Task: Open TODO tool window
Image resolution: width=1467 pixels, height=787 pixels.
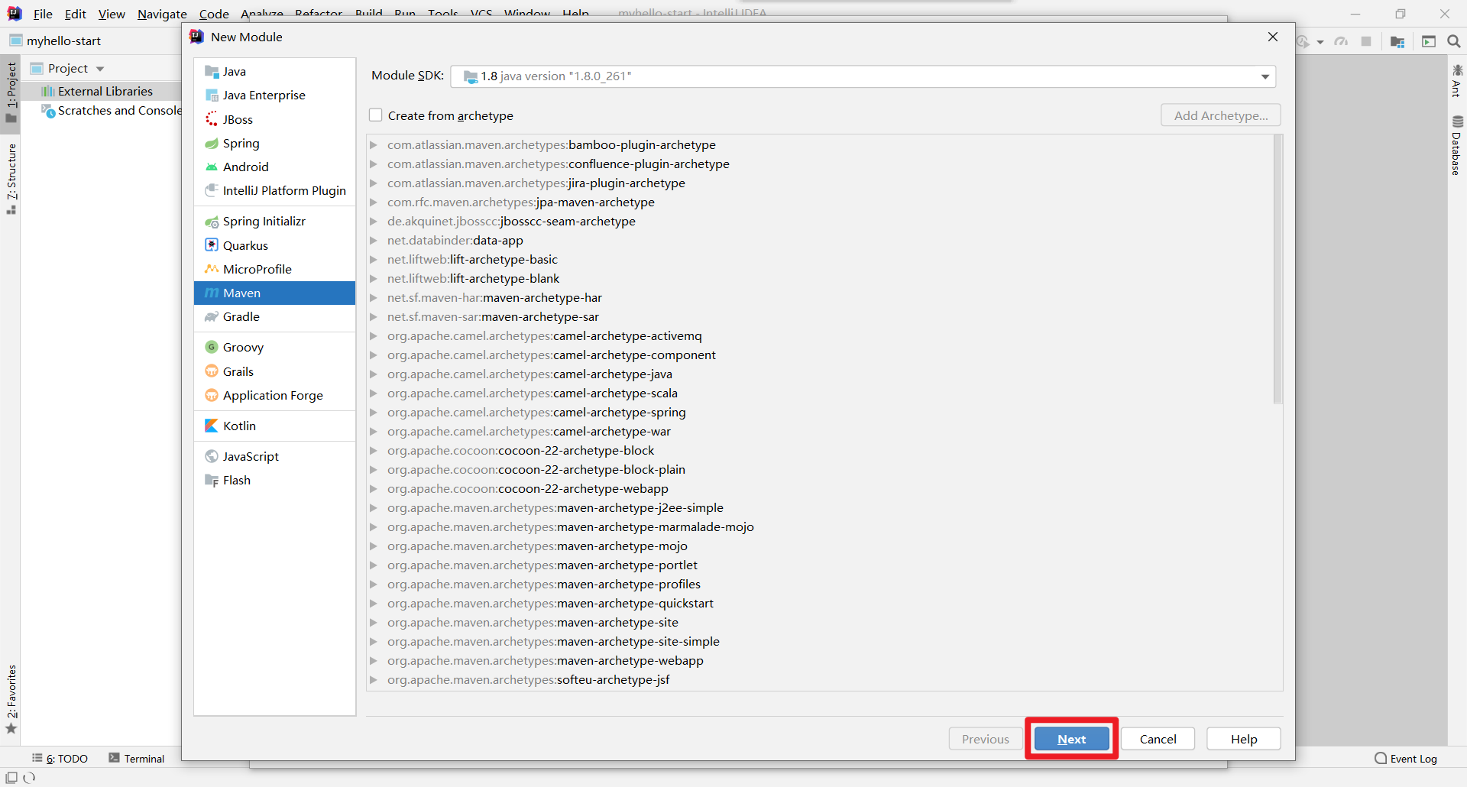Action: [x=60, y=759]
